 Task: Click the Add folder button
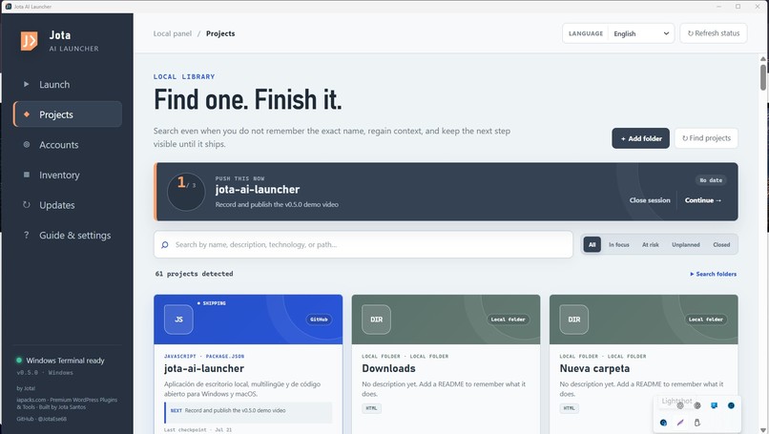(x=640, y=138)
